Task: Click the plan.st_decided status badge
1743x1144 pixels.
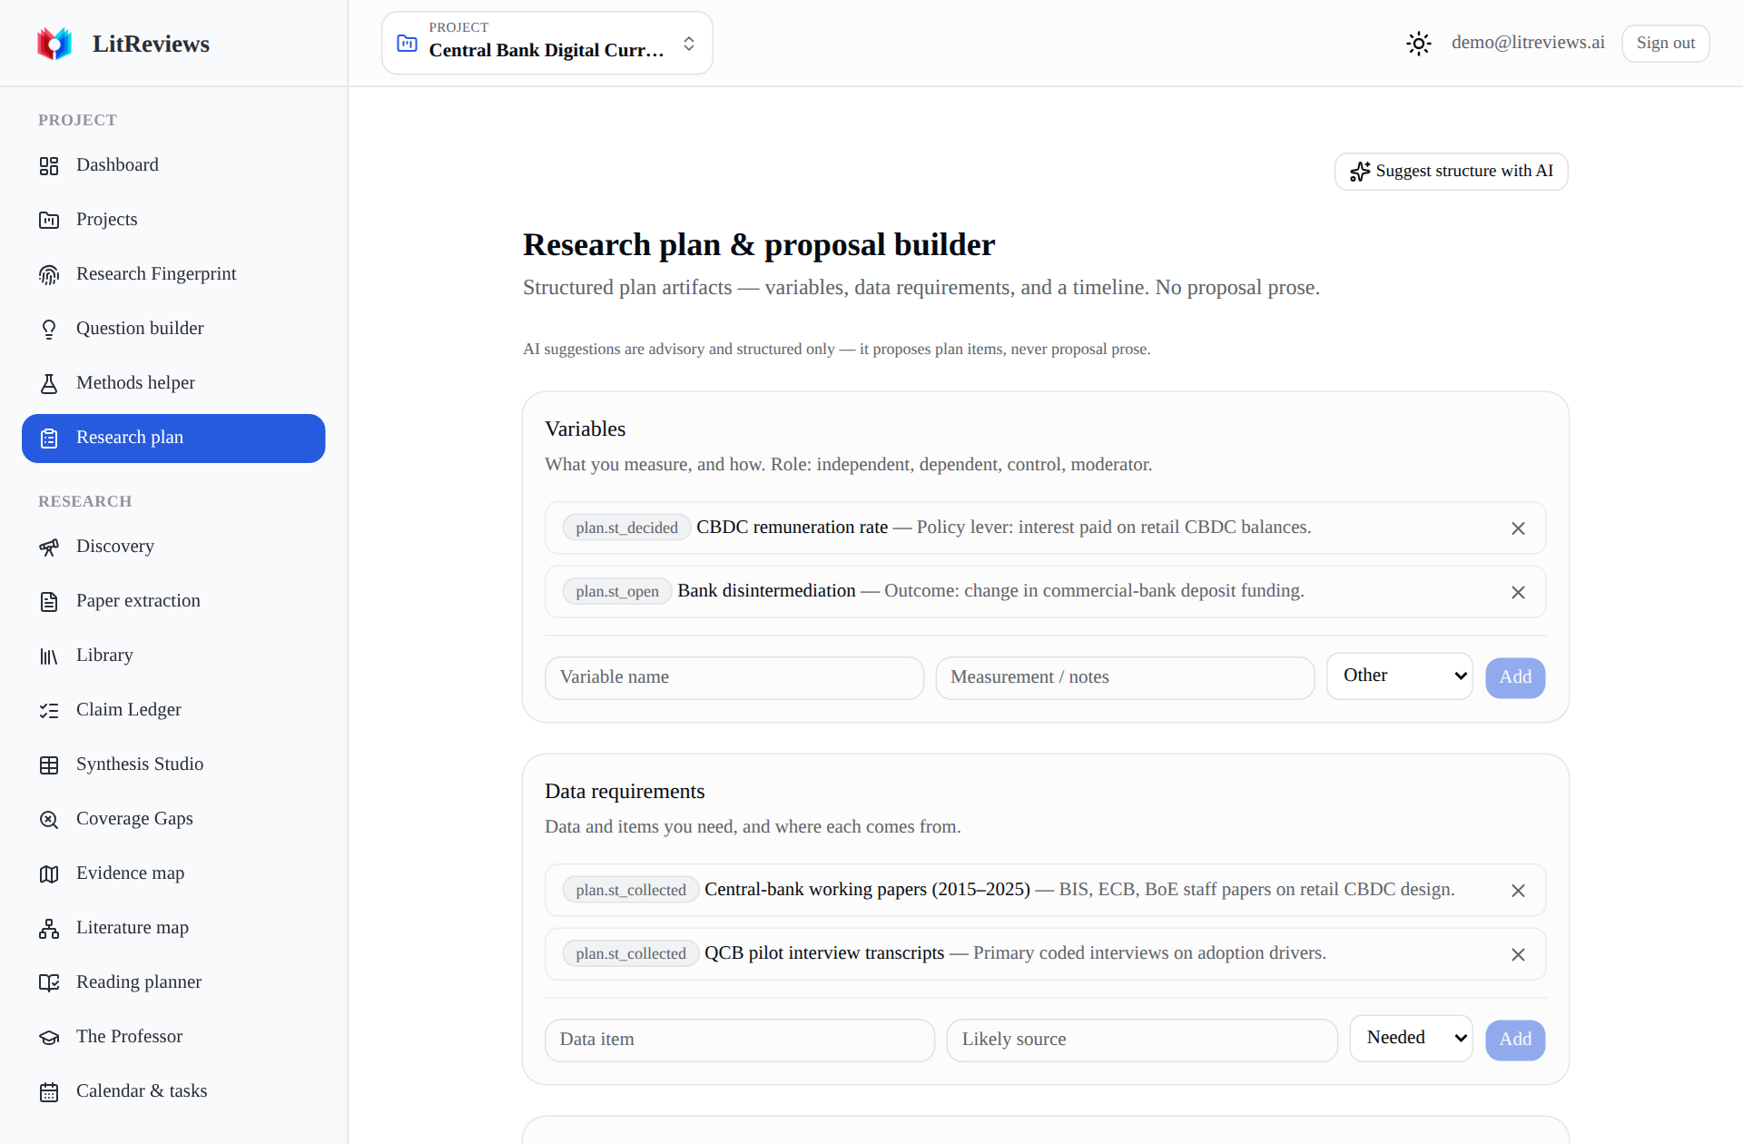Action: coord(626,528)
